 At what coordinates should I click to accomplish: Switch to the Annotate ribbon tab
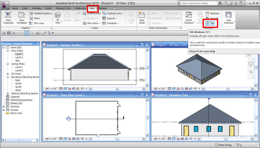point(36,8)
